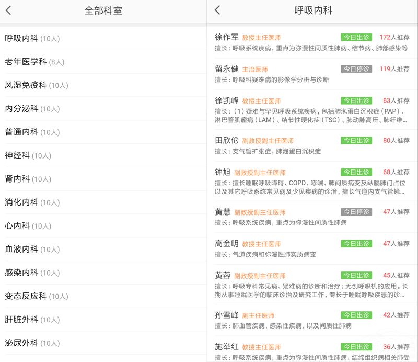The width and height of the screenshot is (418, 362).
Task: Select 神经科 department entry
Action: click(27, 155)
